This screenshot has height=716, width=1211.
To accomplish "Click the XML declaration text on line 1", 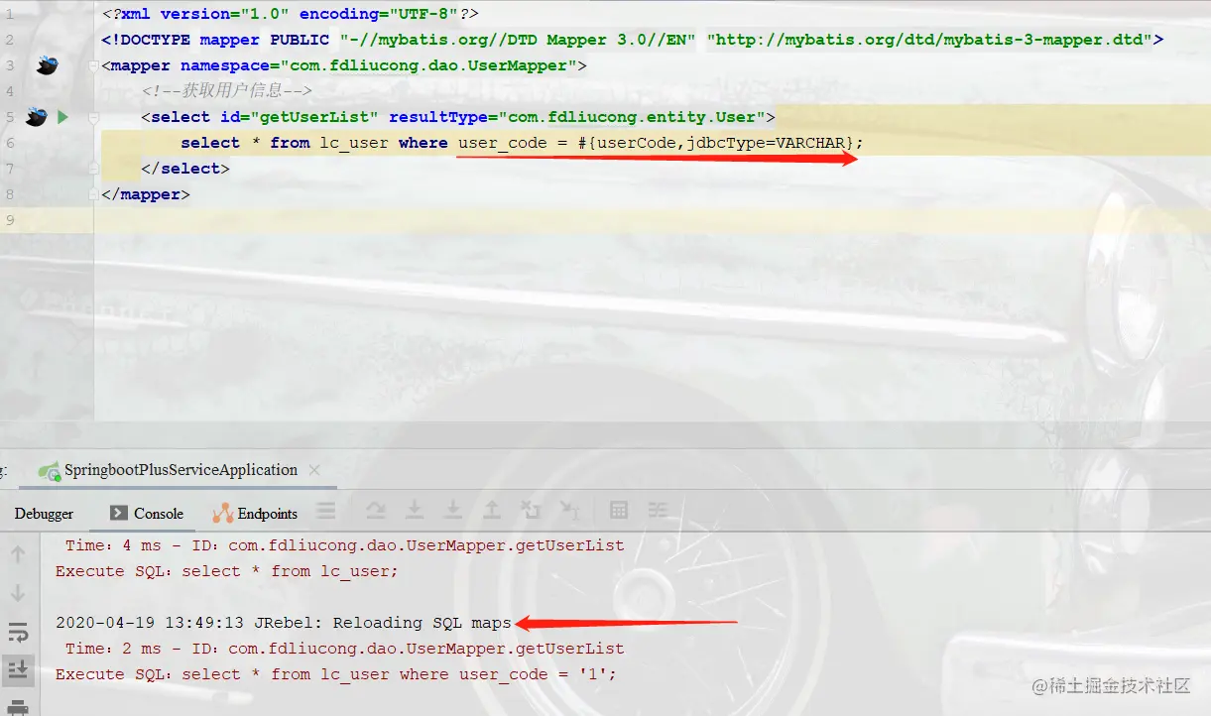I will (291, 14).
